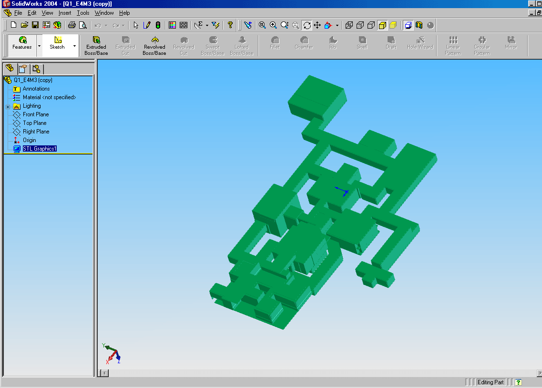This screenshot has height=388, width=542.
Task: Click Revolved Boss/Base feature button
Action: tap(154, 45)
